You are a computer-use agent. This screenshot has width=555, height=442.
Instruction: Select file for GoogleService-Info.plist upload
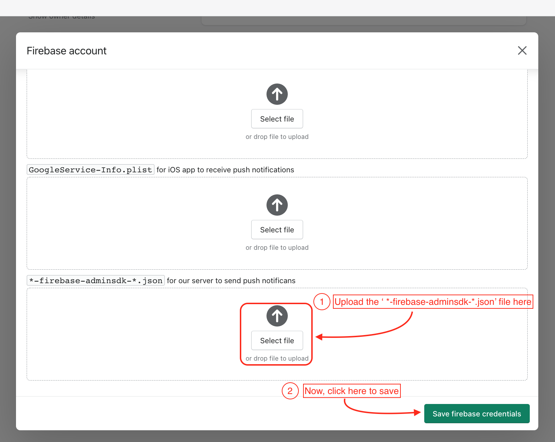coord(277,230)
